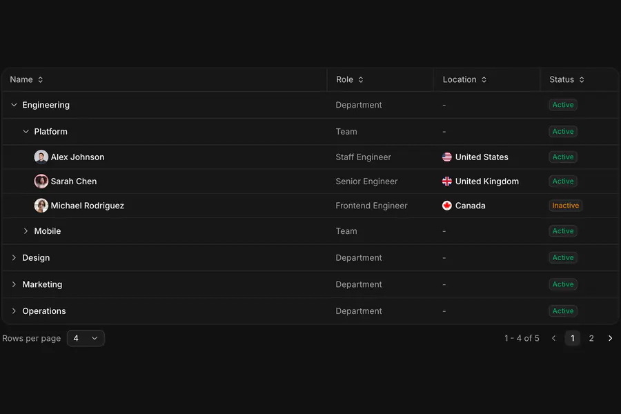The image size is (621, 414).
Task: Click the Operations label
Action: (44, 311)
